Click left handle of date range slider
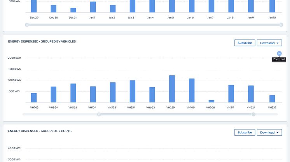The width and height of the screenshot is (290, 162). (27, 25)
